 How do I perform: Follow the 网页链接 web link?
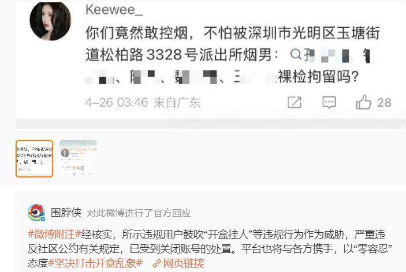pos(183,263)
